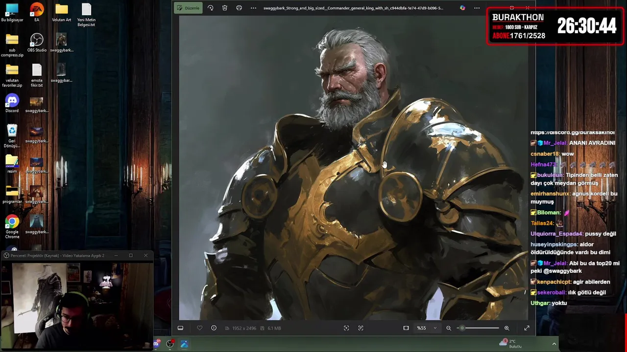
Task: Enter fullscreen with the expand arrows icon
Action: [527, 328]
